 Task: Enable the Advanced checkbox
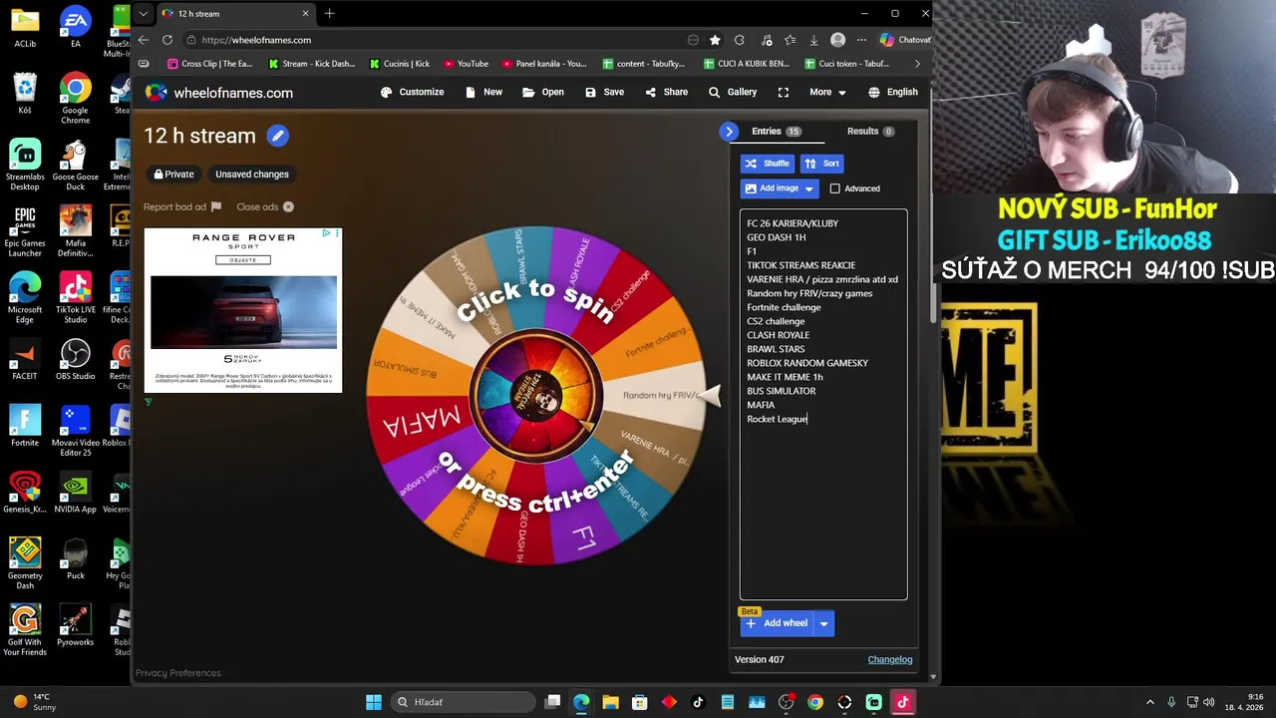tap(835, 188)
